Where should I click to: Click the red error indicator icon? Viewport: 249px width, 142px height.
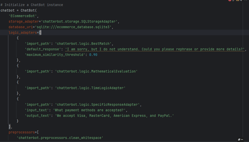(x=230, y=1)
